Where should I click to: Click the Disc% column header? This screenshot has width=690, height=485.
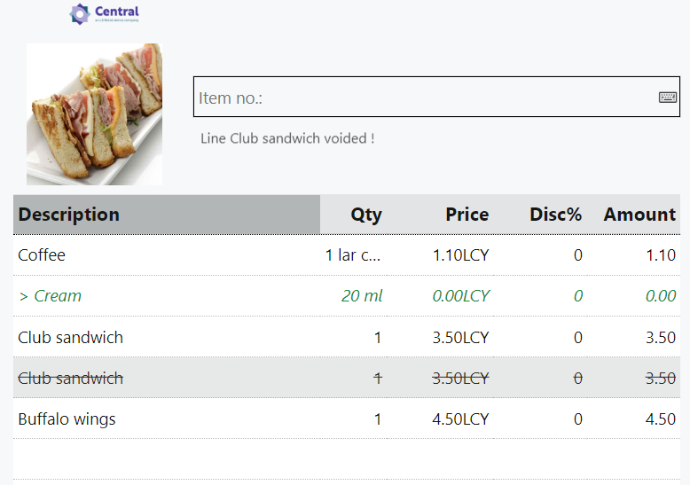coord(555,215)
